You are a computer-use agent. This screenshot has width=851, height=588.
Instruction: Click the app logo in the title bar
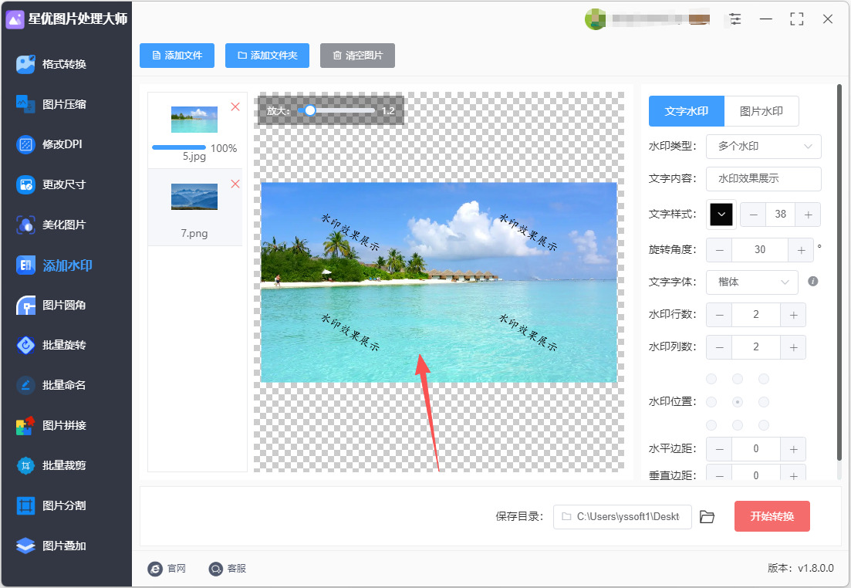[x=15, y=19]
